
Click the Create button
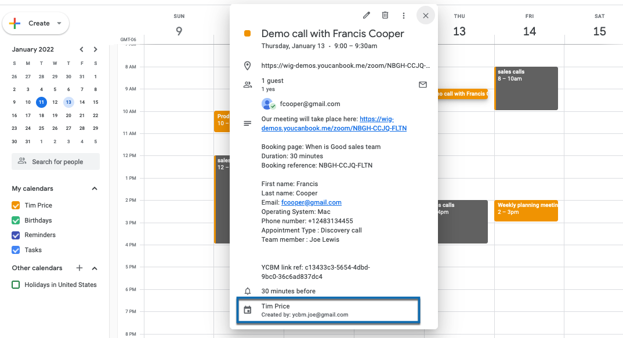pyautogui.click(x=36, y=23)
